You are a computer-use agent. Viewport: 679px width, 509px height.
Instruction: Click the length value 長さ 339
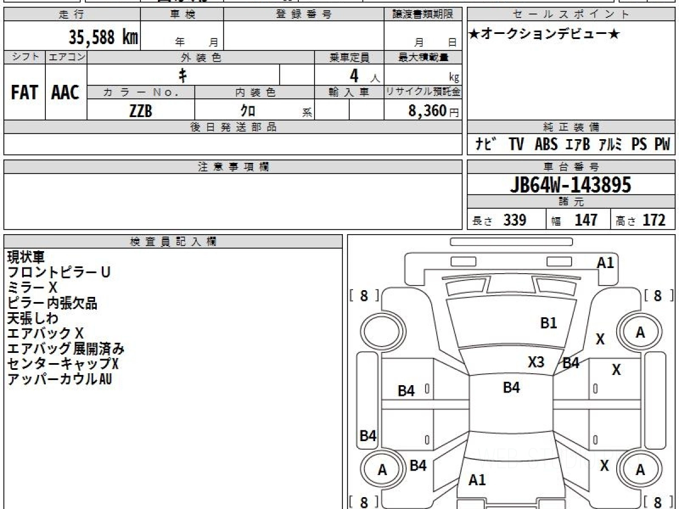point(500,220)
